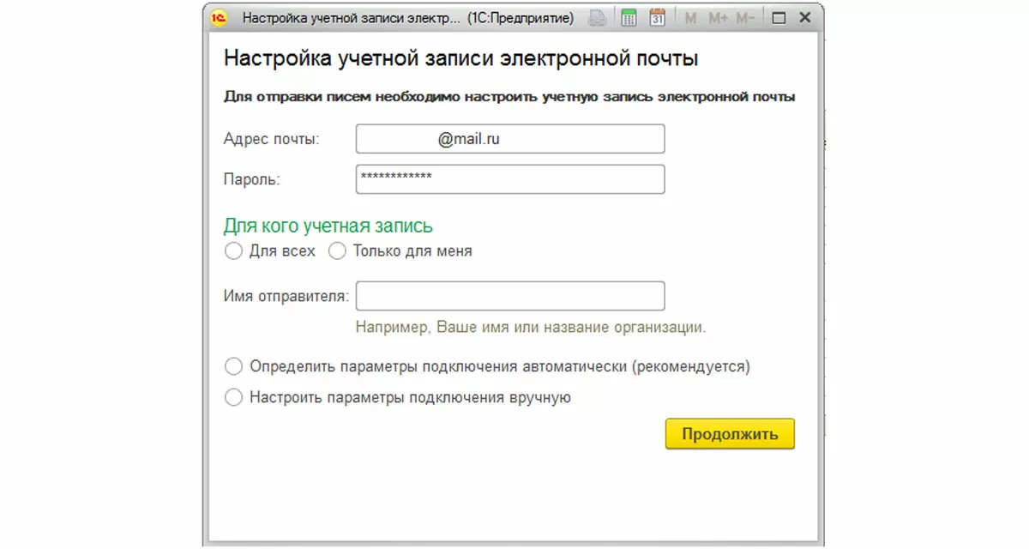Viewport: 1029px width, 549px height.
Task: Open the calculator from title bar
Action: tap(629, 18)
